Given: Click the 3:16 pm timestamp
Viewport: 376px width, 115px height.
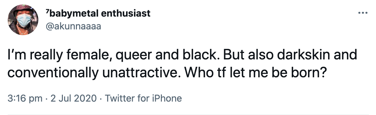Looking at the screenshot, I should [25, 99].
